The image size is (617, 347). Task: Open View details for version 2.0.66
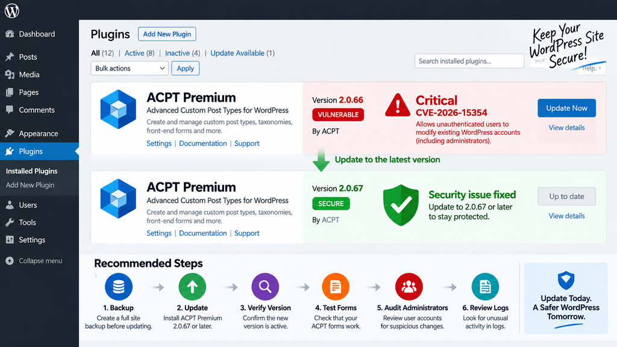566,128
